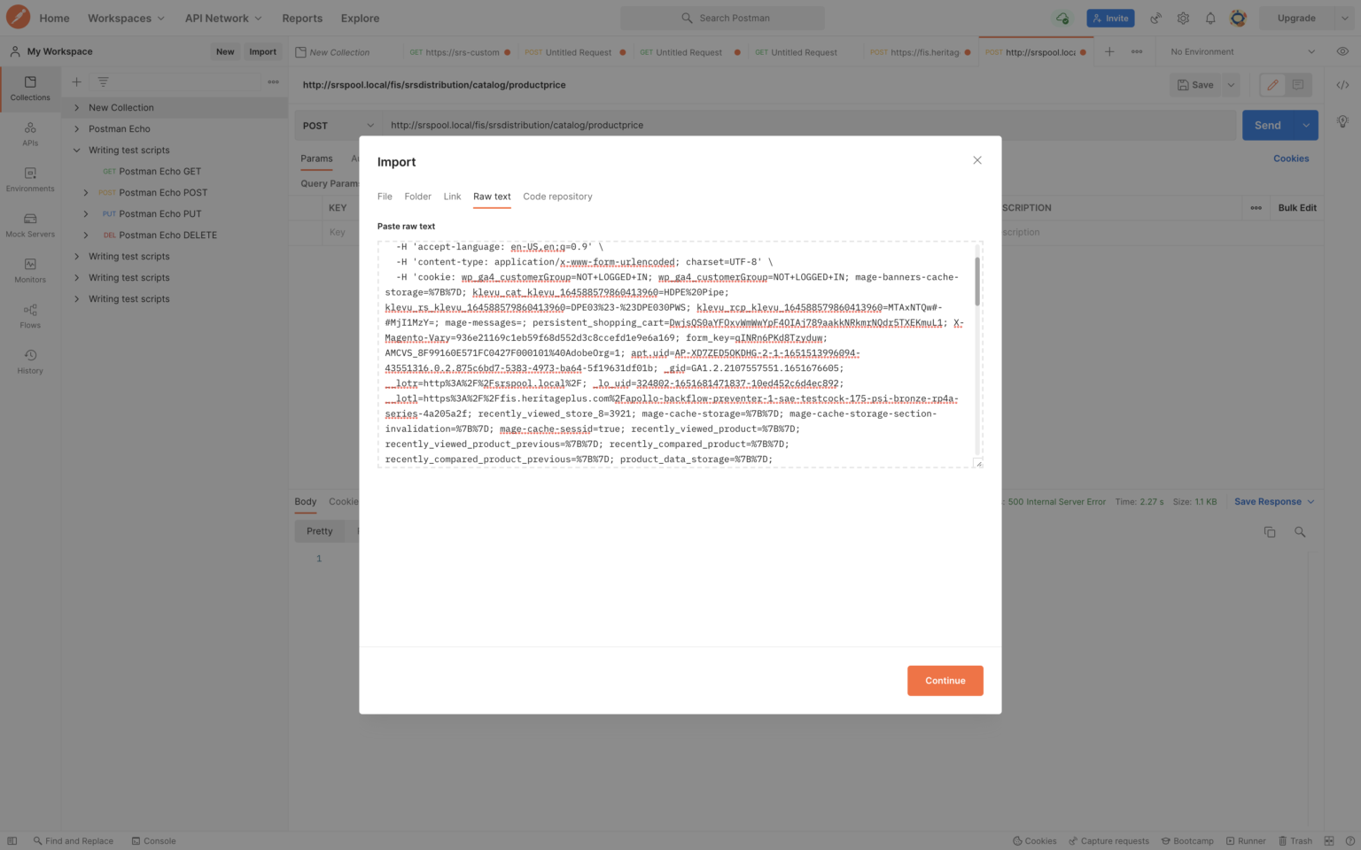Image resolution: width=1361 pixels, height=850 pixels.
Task: Click the Continue button
Action: (945, 681)
